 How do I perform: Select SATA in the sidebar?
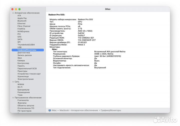point(20,39)
